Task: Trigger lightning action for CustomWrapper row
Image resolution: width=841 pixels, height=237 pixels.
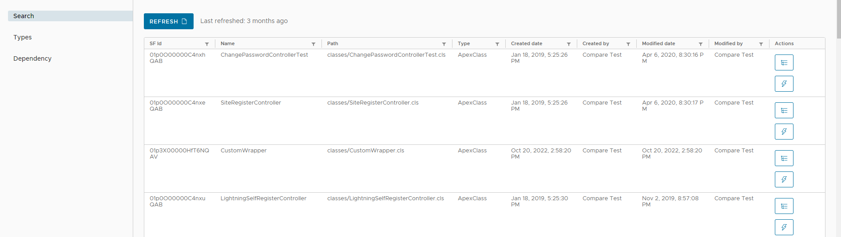Action: pos(784,179)
